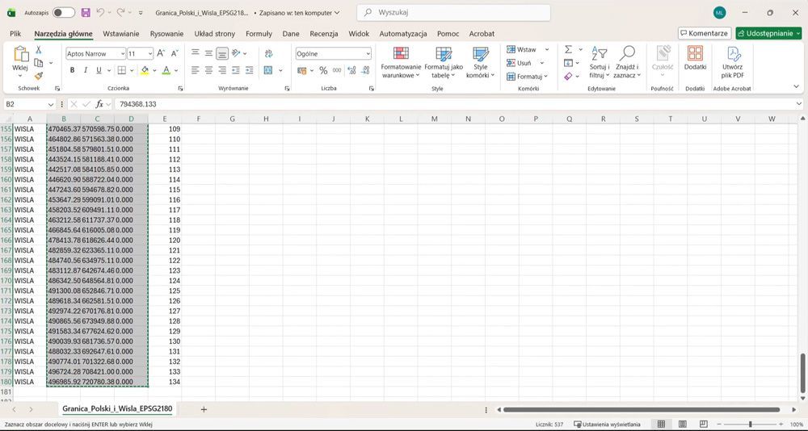Viewport: 808px width, 431px height.
Task: Click the Wstaw cells button
Action: tap(521, 49)
